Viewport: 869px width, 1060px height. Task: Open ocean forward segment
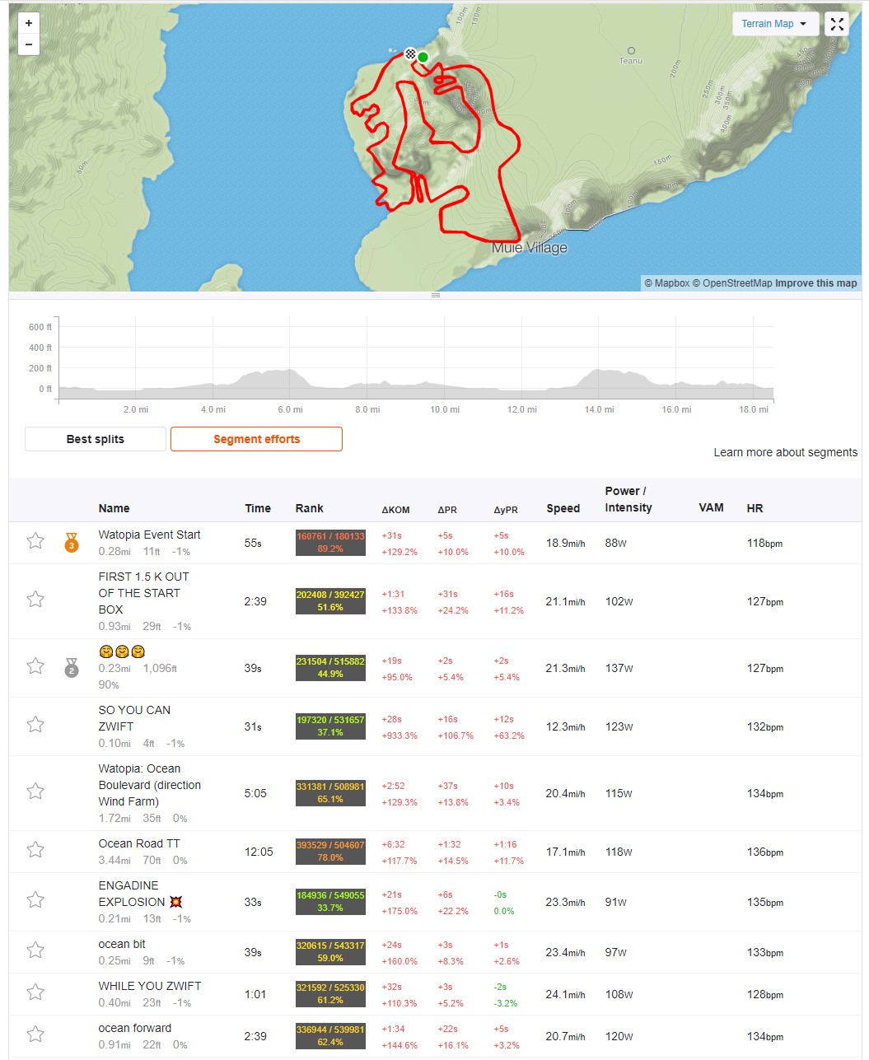pos(135,1028)
